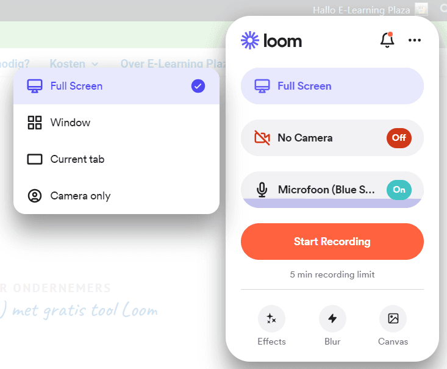This screenshot has width=447, height=369.
Task: Click the Full Screen selected checkmark
Action: click(198, 86)
